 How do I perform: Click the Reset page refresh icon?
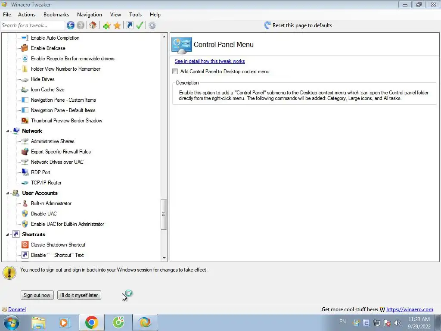click(x=267, y=25)
